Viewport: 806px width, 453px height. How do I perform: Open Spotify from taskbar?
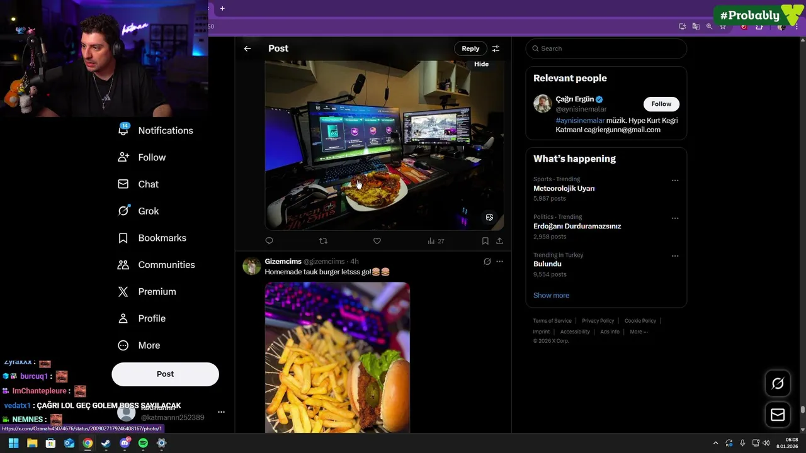pos(143,443)
